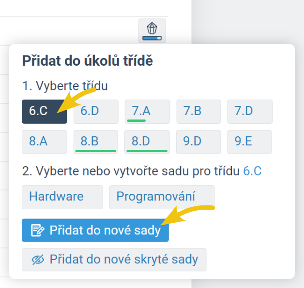Select class 7.D

click(250, 112)
